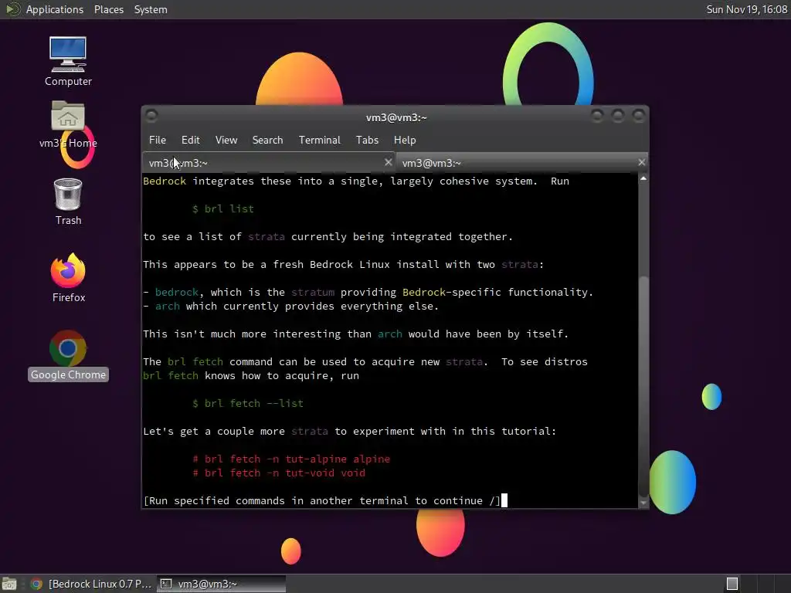This screenshot has height=593, width=791.
Task: Click the terminal scrollbar up arrow
Action: coord(643,178)
